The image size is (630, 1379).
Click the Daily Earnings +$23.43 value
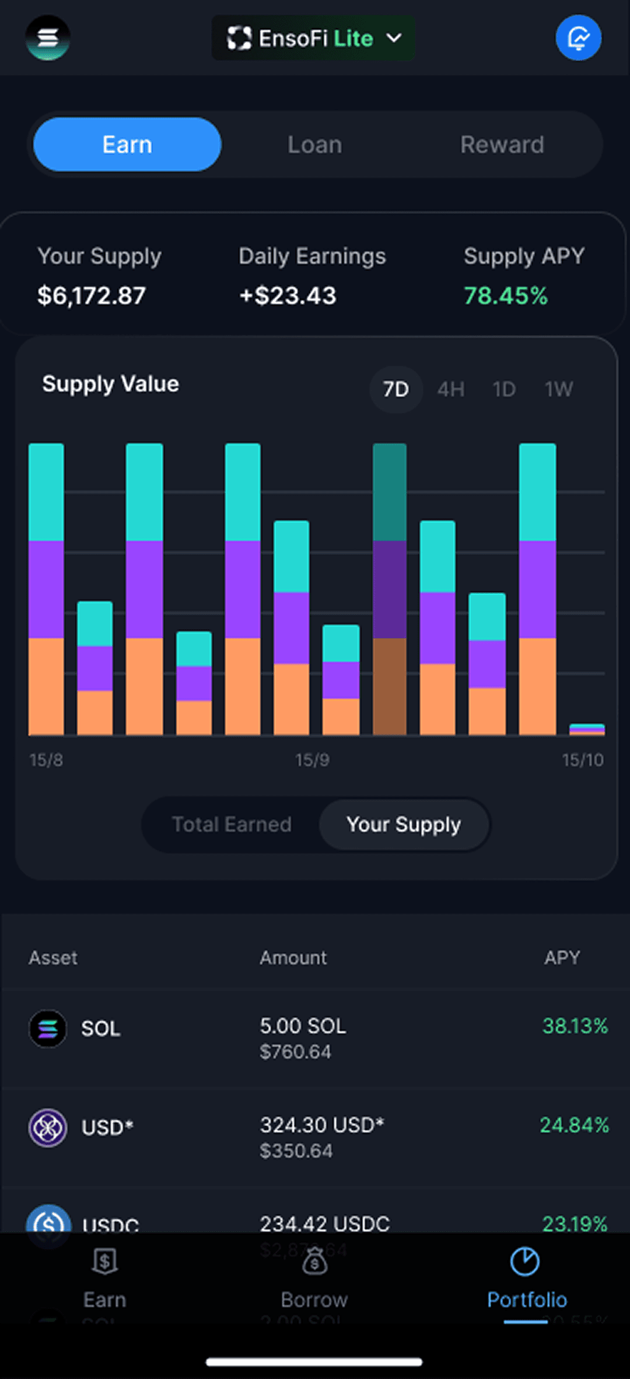288,296
